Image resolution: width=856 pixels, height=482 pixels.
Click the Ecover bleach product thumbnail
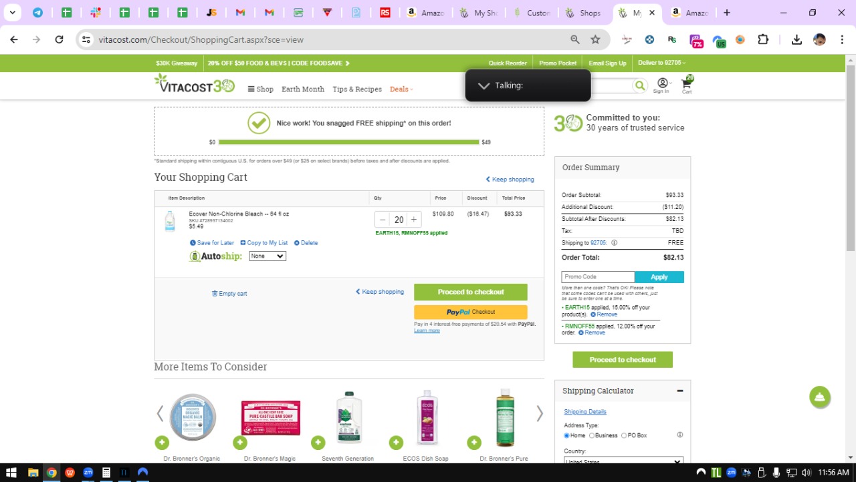[170, 222]
